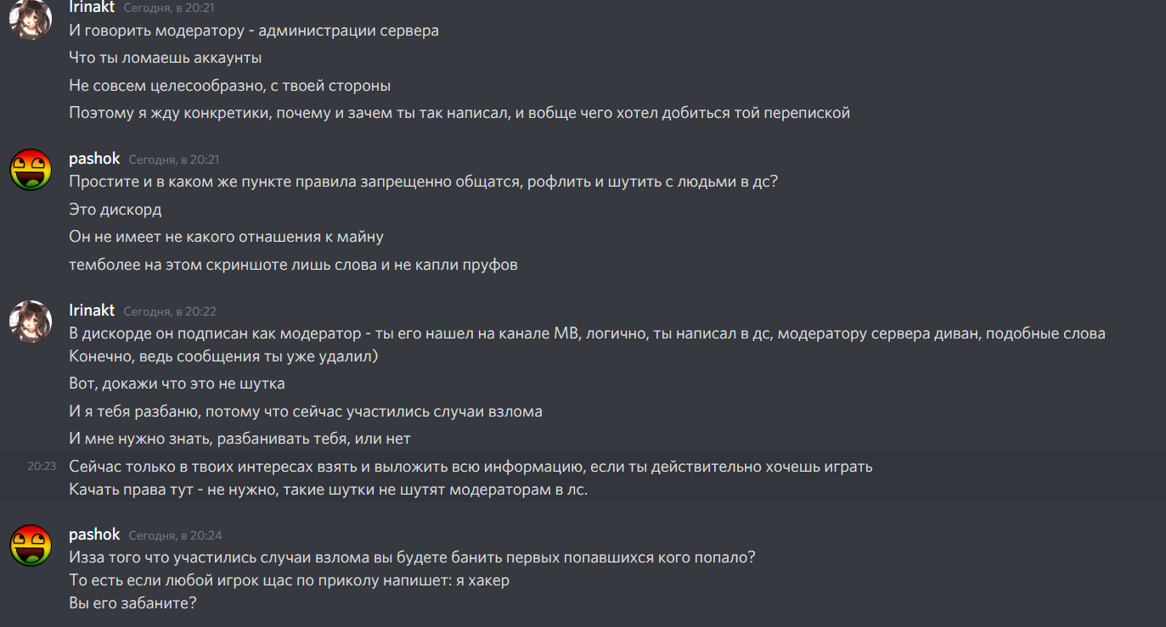Click pashok's smiley avatar at 20:24
The image size is (1166, 627).
coord(30,546)
